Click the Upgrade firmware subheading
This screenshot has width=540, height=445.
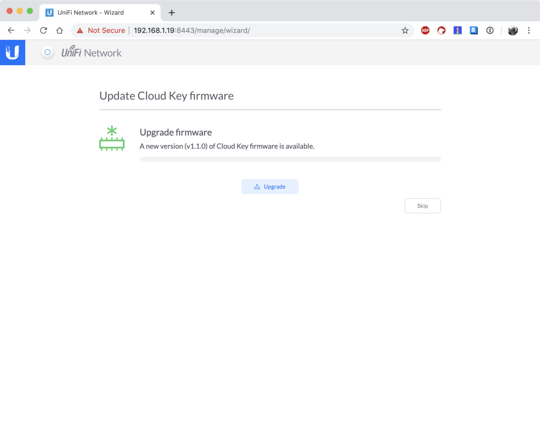point(176,132)
